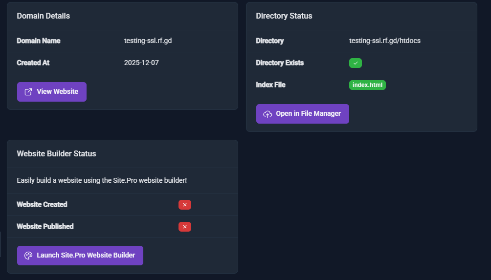Image resolution: width=491 pixels, height=280 pixels.
Task: Click the Directory Exists row label
Action: pyautogui.click(x=279, y=63)
